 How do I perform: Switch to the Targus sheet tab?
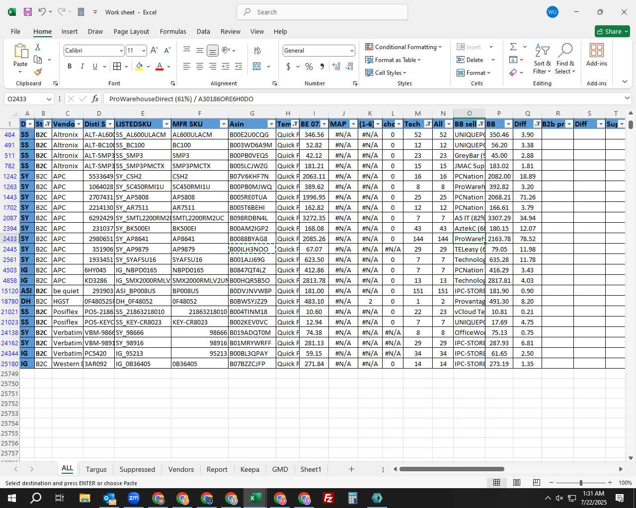96,469
